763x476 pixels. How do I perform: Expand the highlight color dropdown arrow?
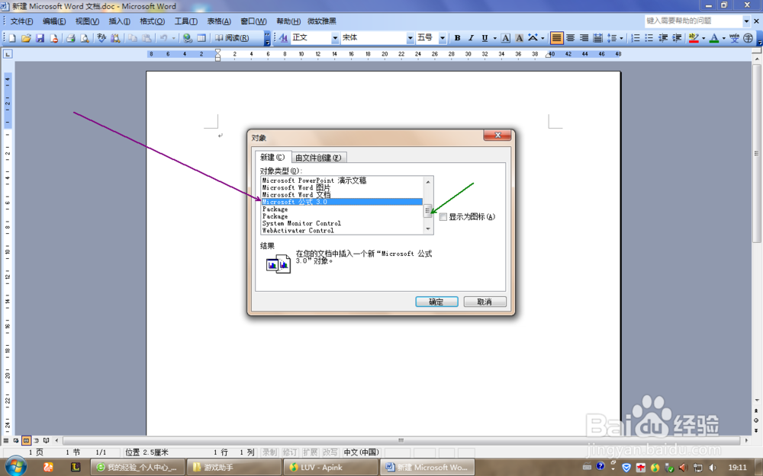point(703,38)
